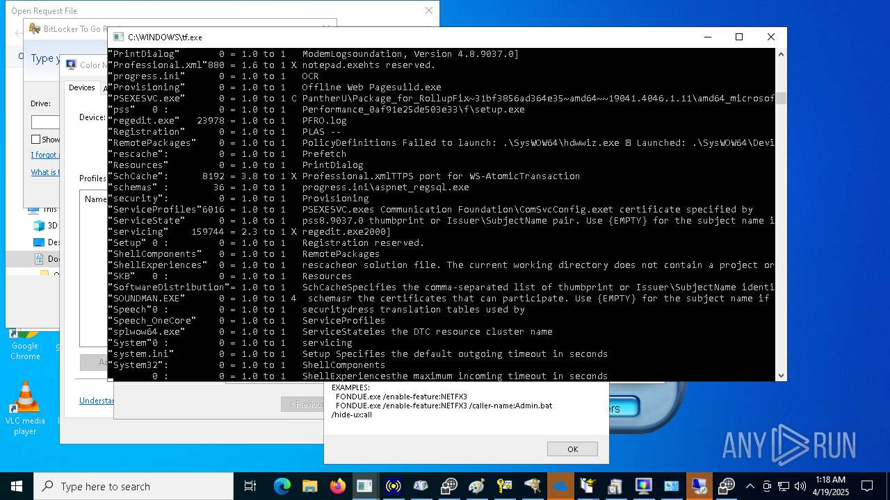Click the "Professional.xml" console line
The height and width of the screenshot is (500, 890).
click(441, 65)
